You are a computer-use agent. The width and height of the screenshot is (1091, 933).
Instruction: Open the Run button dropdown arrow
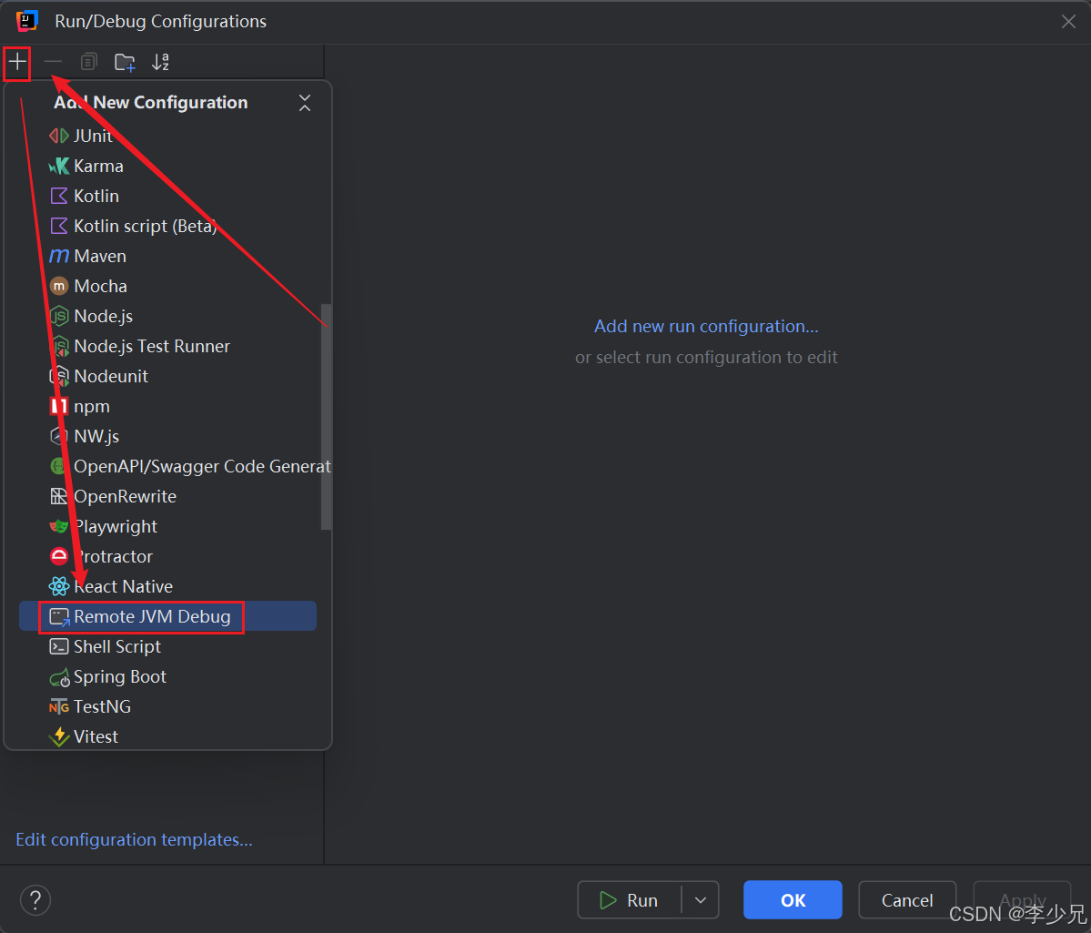[x=700, y=900]
